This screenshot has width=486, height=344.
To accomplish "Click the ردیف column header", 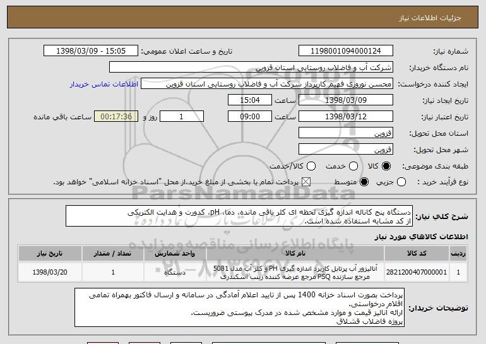I will coord(458,254).
